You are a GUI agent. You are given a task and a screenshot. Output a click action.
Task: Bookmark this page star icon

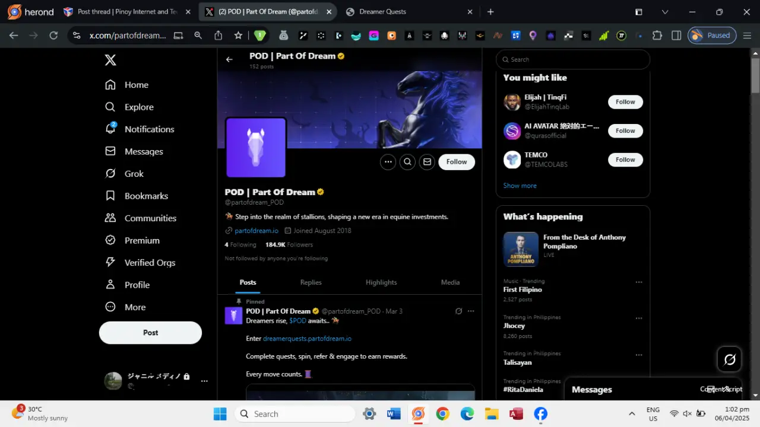click(x=238, y=36)
